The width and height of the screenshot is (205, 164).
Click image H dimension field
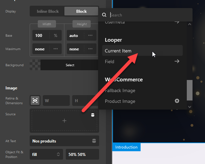coord(85,100)
